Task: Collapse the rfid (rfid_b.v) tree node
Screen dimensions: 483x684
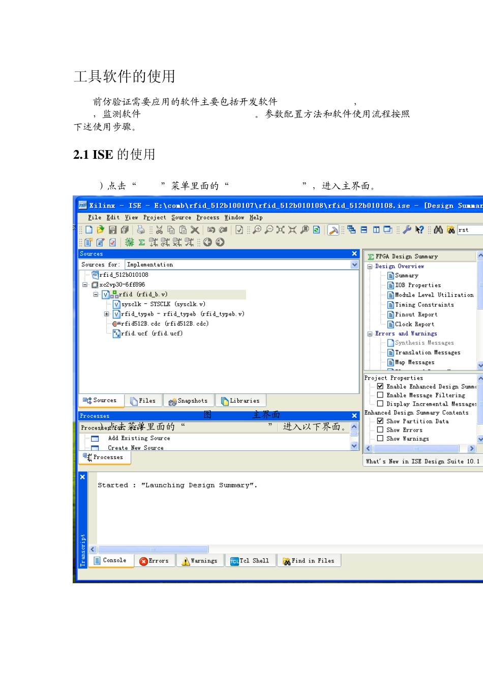Action: click(96, 294)
